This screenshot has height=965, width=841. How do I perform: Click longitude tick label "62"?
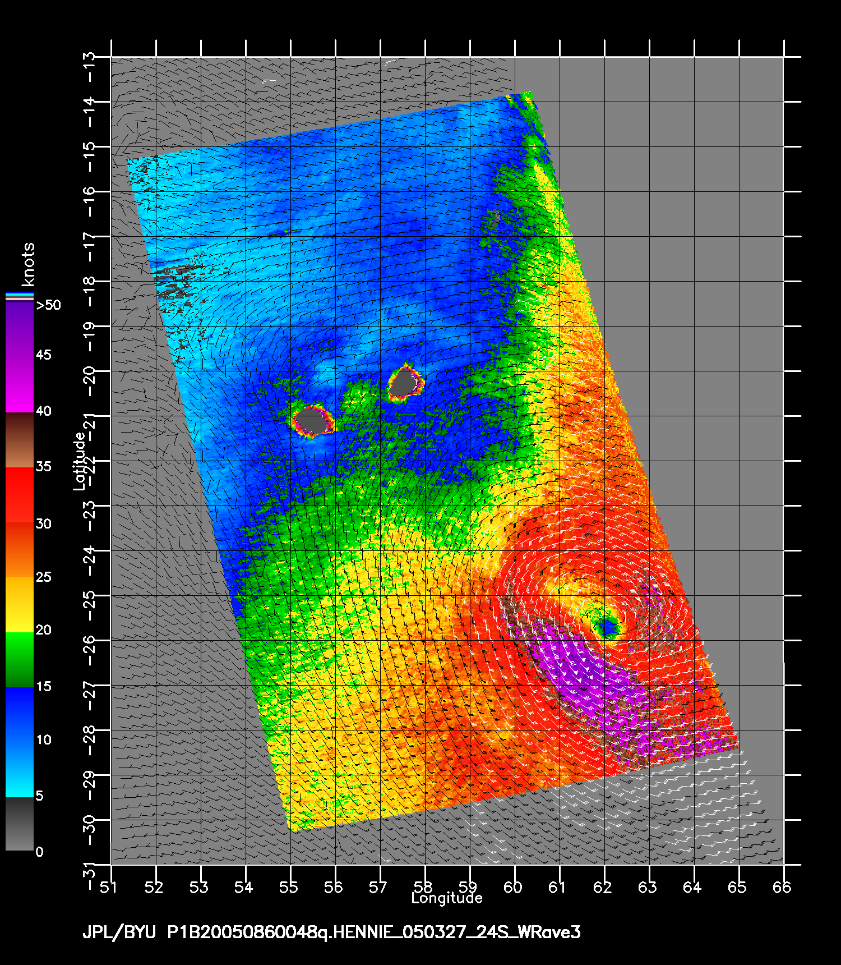click(x=603, y=886)
